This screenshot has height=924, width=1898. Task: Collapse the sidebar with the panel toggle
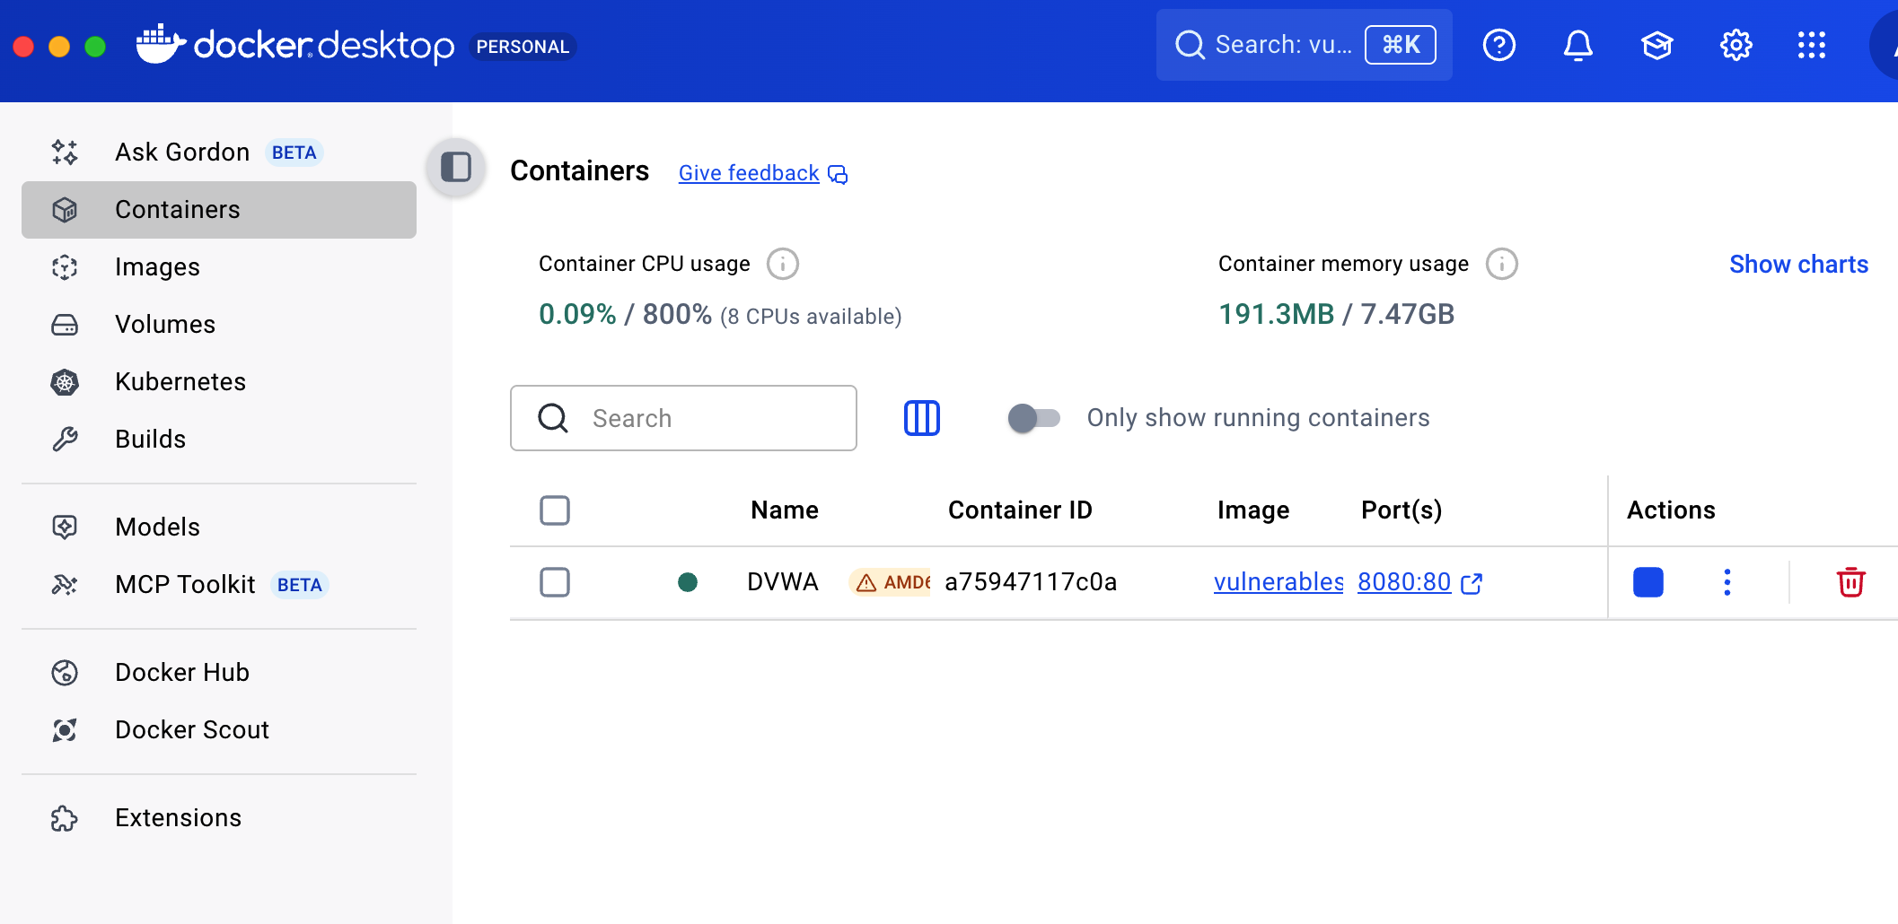pyautogui.click(x=456, y=167)
